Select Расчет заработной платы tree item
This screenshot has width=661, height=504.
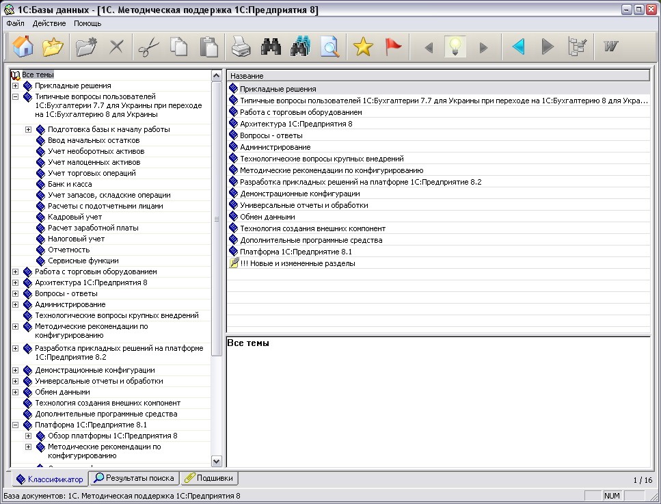point(93,228)
